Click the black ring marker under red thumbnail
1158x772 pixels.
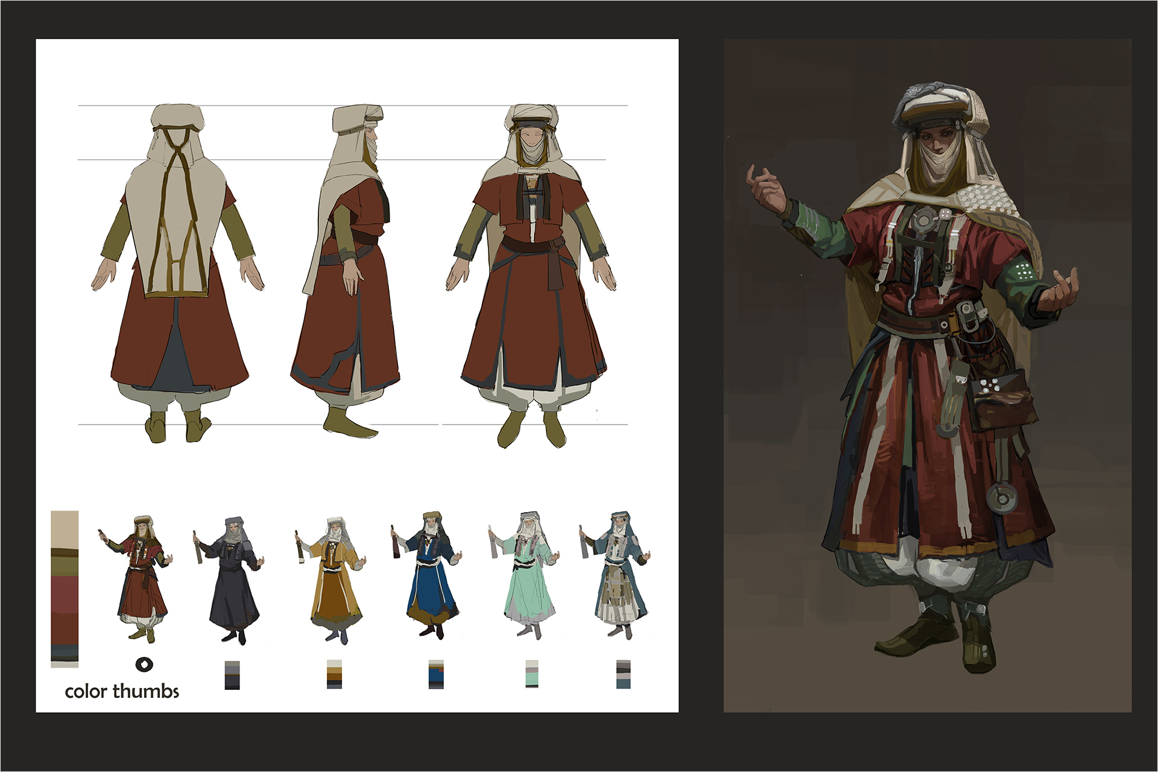(x=144, y=665)
